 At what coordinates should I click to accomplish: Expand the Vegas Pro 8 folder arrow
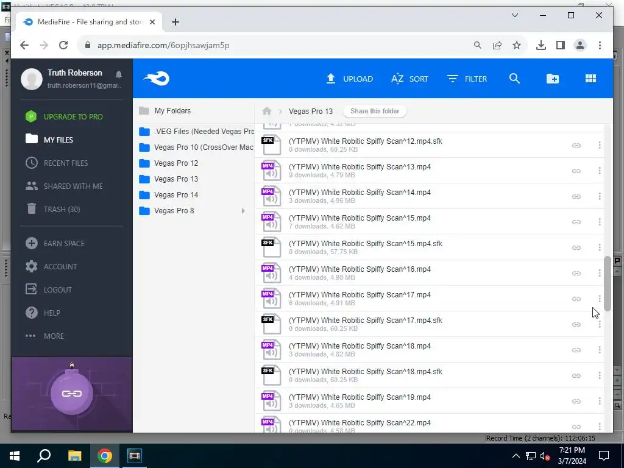[243, 210]
